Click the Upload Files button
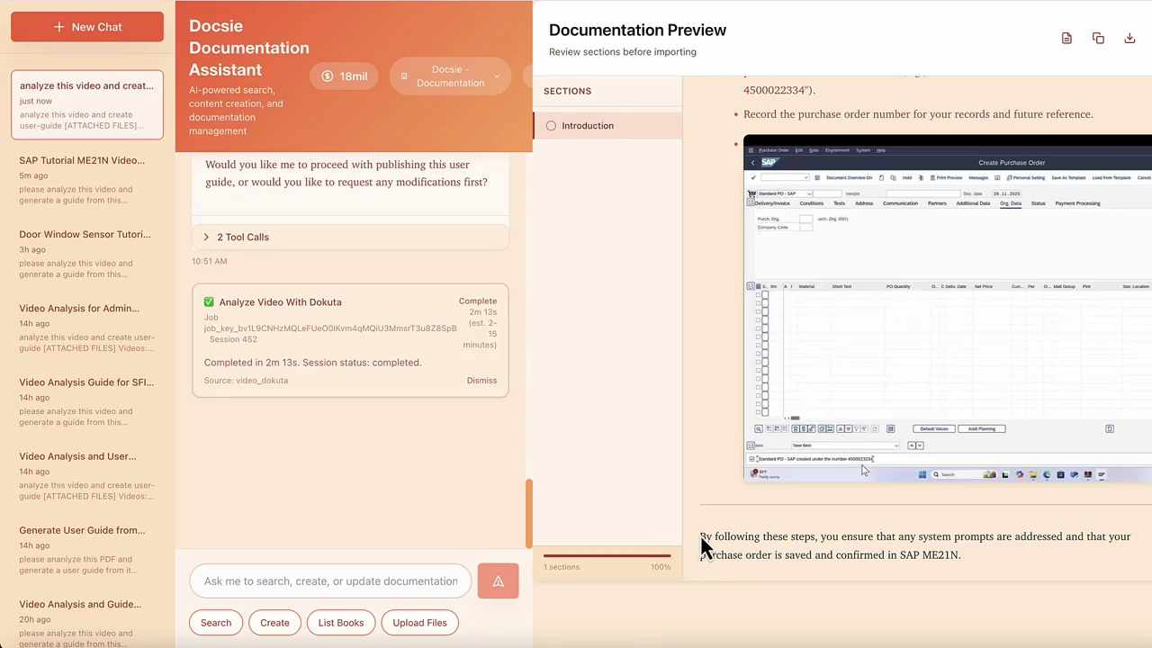Image resolution: width=1152 pixels, height=648 pixels. 419,622
